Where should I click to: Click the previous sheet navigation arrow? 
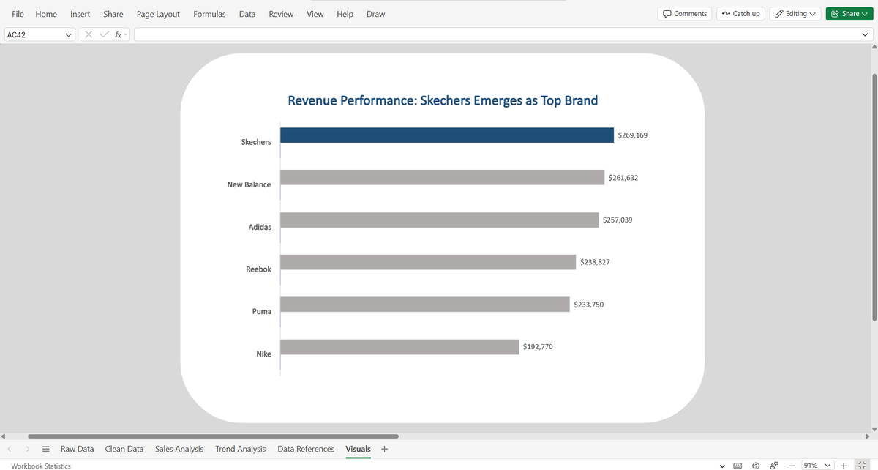coord(9,449)
